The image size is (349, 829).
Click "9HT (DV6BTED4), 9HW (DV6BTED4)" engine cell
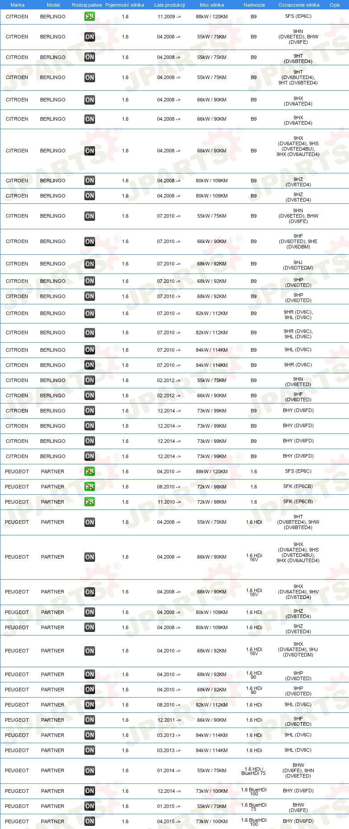tap(298, 522)
